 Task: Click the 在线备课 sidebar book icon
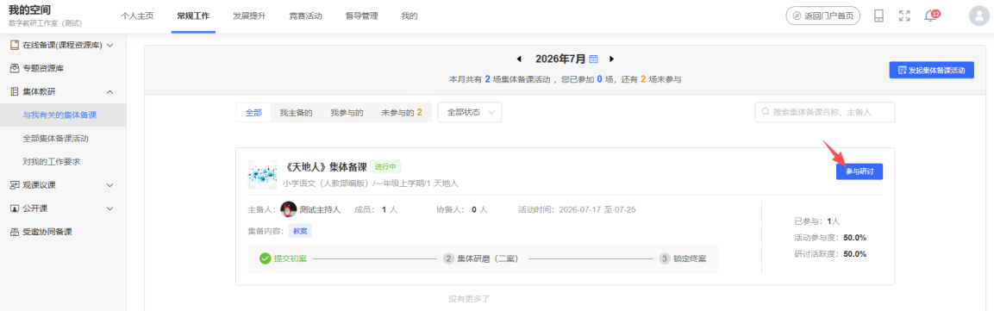point(15,45)
